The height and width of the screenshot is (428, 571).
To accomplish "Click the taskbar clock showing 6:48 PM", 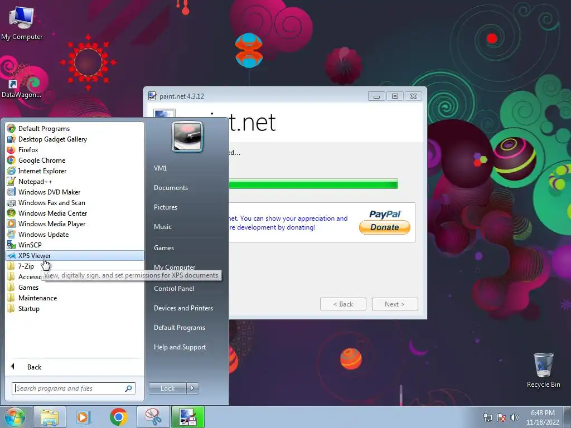I will click(x=543, y=417).
